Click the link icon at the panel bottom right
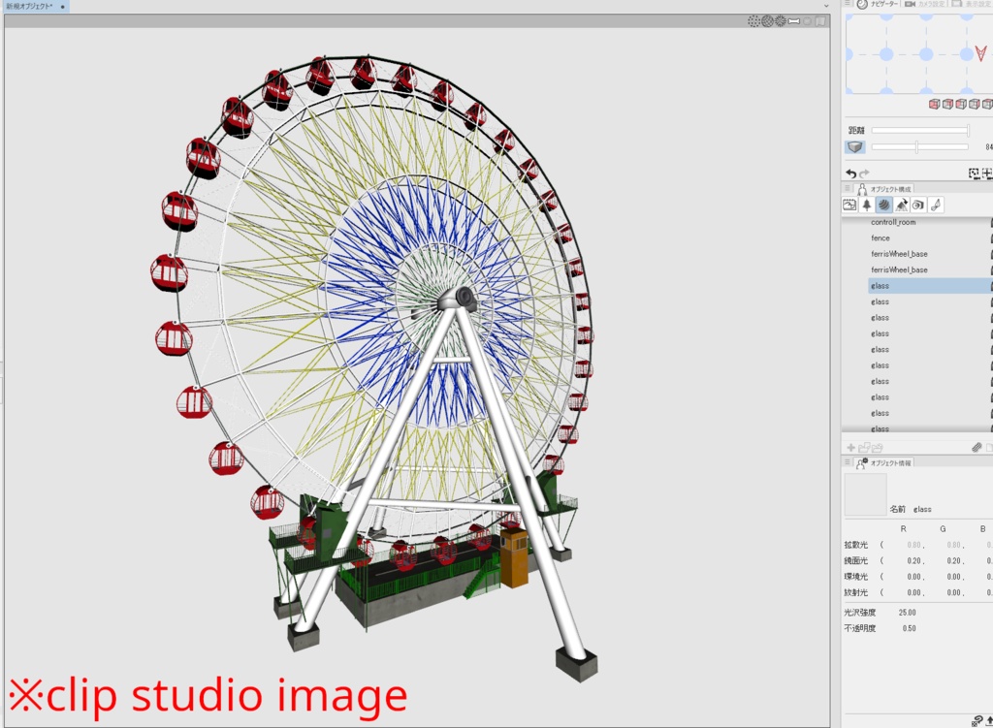The height and width of the screenshot is (728, 993). (x=977, y=720)
